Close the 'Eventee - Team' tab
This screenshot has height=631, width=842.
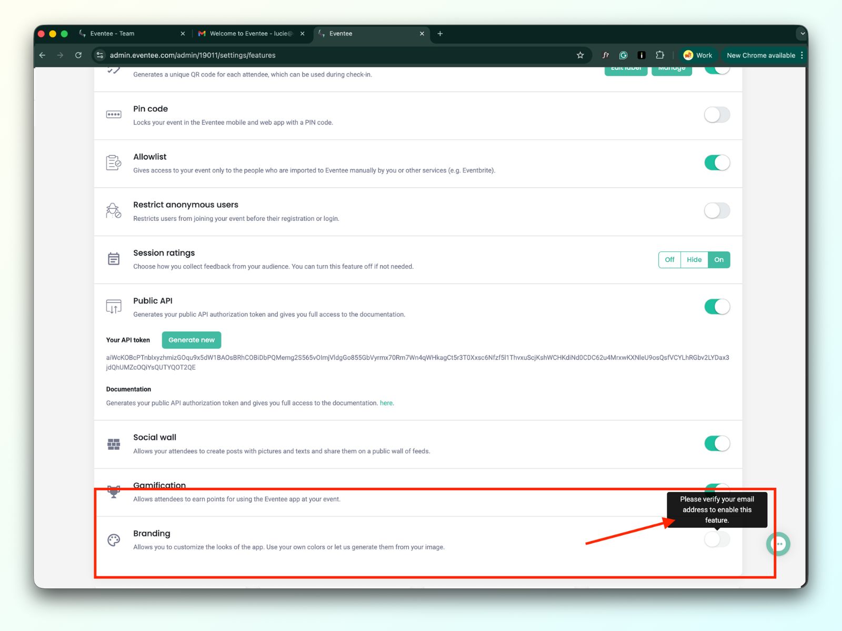(183, 34)
